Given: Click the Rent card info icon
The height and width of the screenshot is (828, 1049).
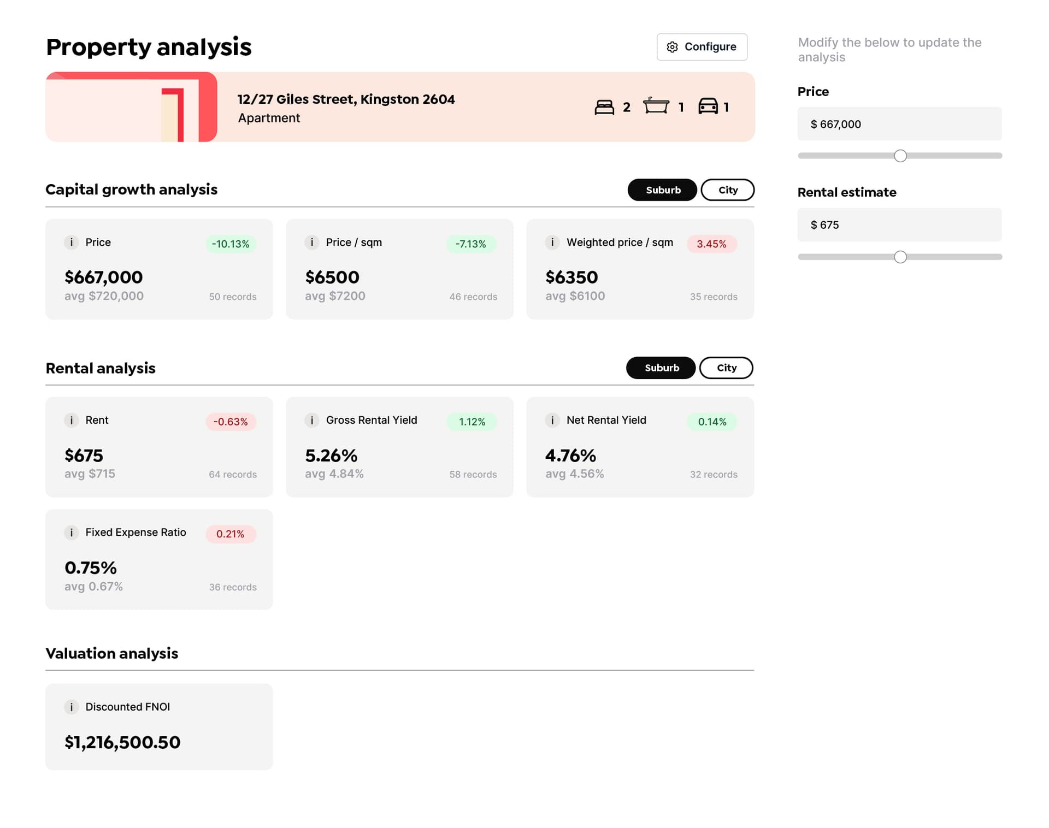Looking at the screenshot, I should tap(71, 420).
